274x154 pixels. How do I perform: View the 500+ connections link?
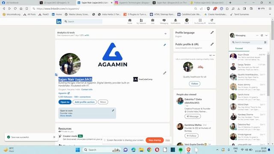pyautogui.click(x=83, y=97)
